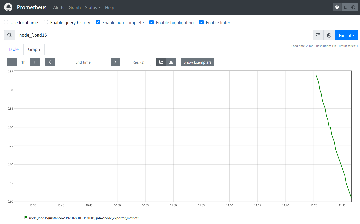Click the Prometheus flame logo
Screen dimensions: 360x224
click(x=8, y=7)
